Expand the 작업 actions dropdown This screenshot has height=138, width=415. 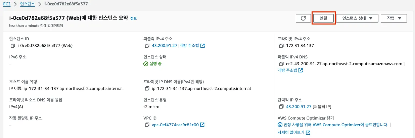(394, 18)
